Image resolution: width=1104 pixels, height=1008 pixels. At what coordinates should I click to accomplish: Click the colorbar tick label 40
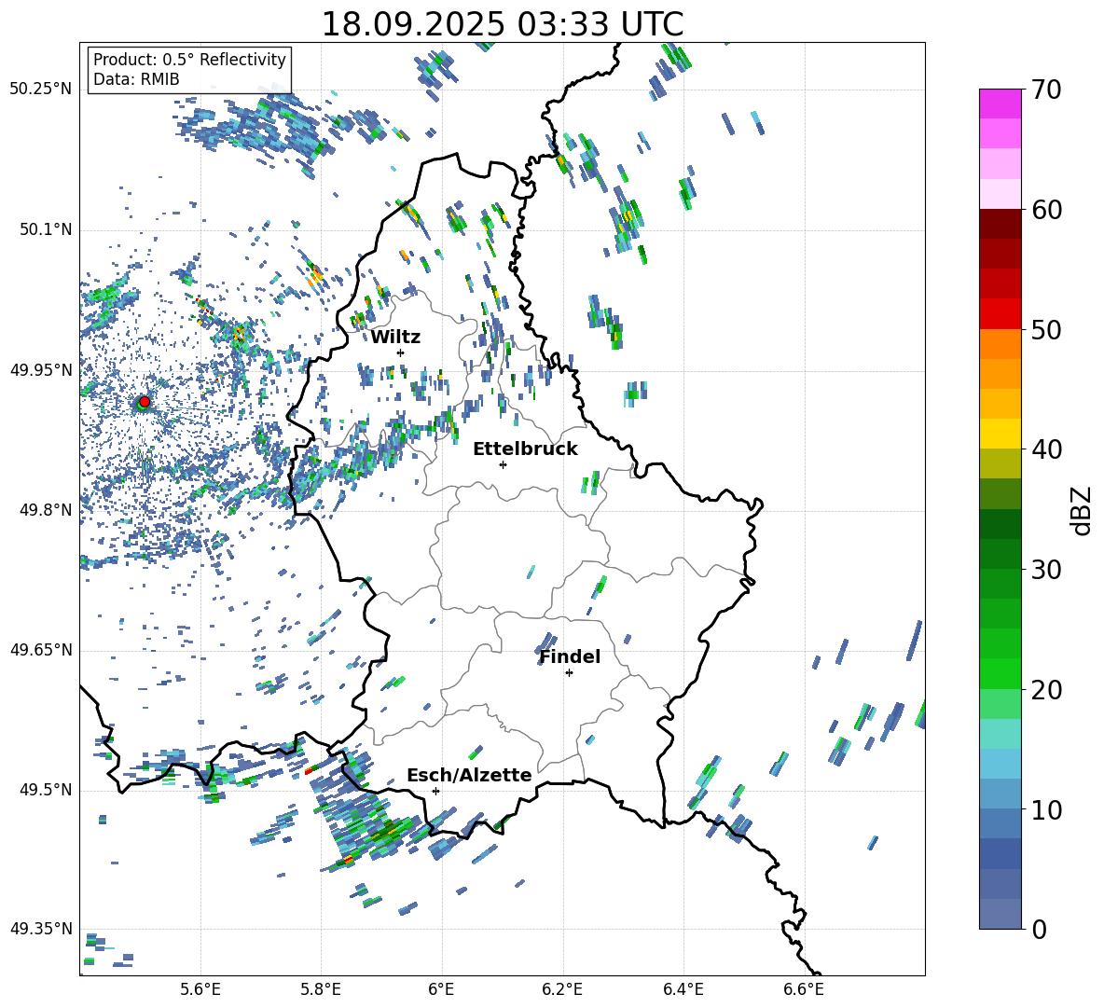(1045, 449)
